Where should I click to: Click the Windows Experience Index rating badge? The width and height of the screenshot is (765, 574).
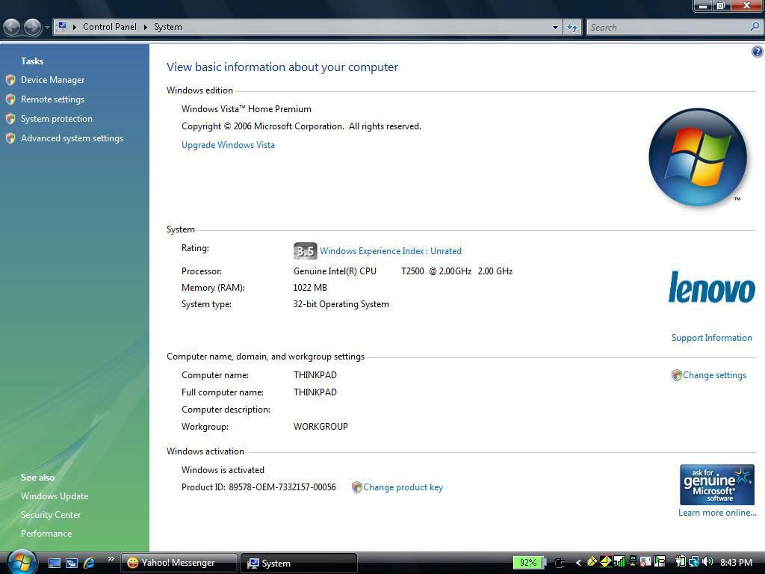point(305,251)
